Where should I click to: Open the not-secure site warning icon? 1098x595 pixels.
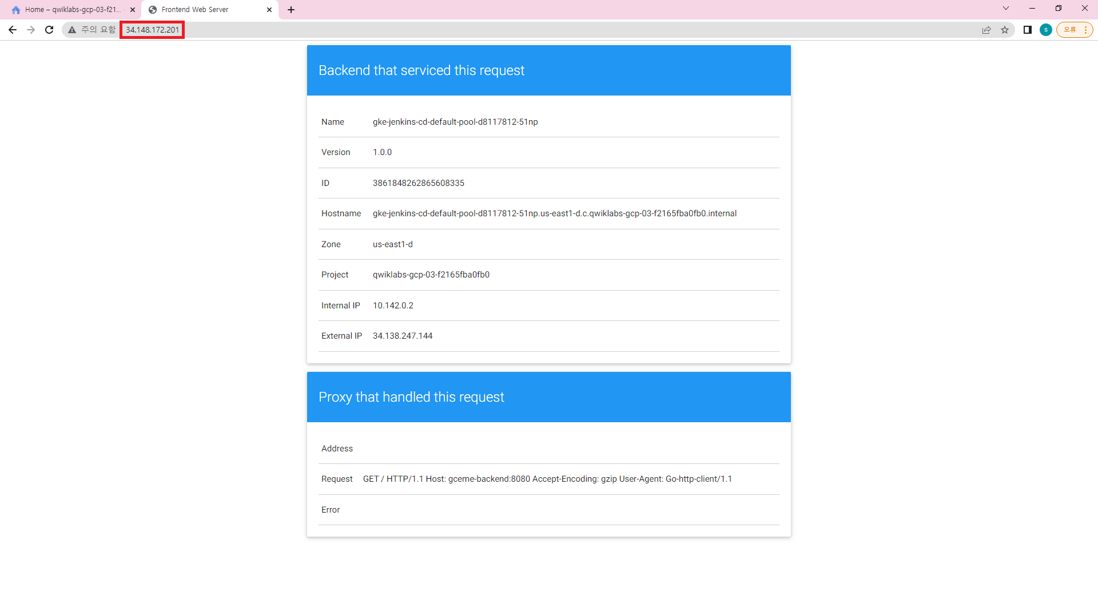click(72, 30)
